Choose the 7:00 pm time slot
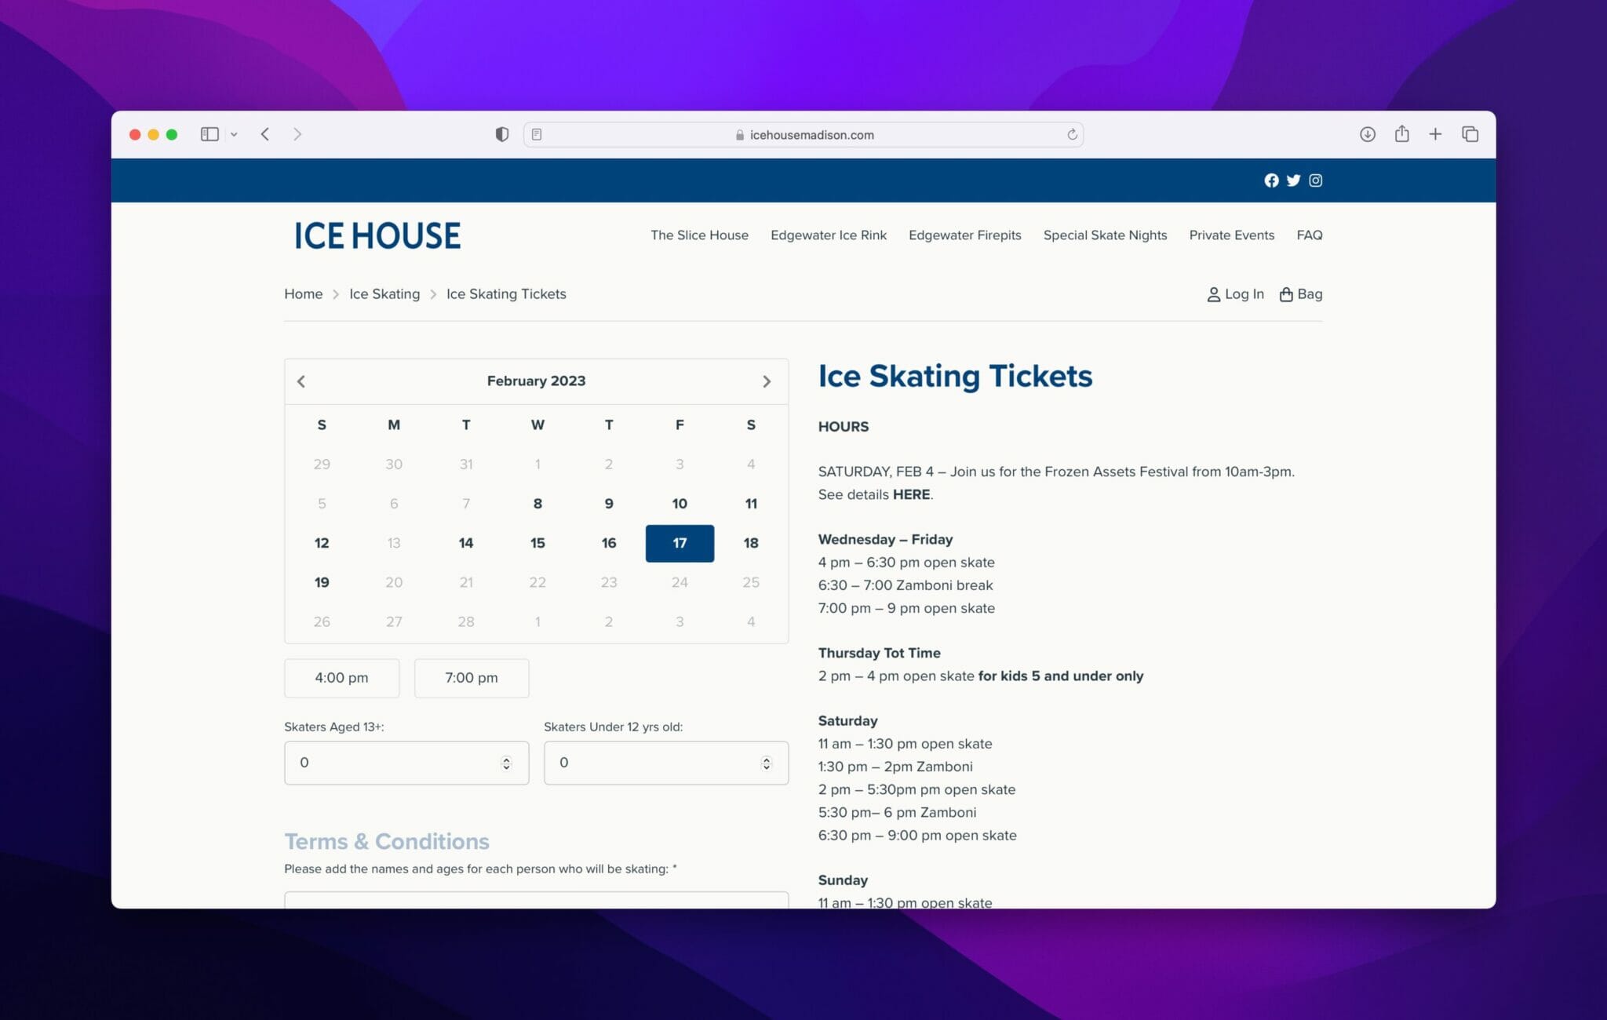The width and height of the screenshot is (1607, 1020). coord(472,678)
